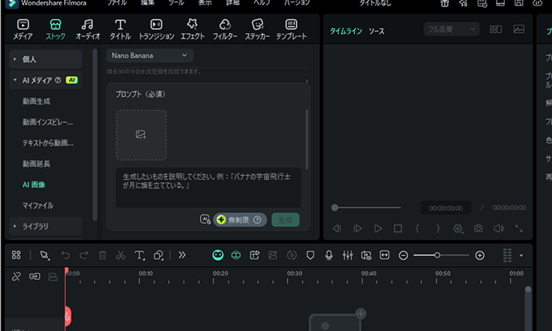Open the Effects (エフェクト) panel
The width and height of the screenshot is (552, 331).
(x=192, y=30)
